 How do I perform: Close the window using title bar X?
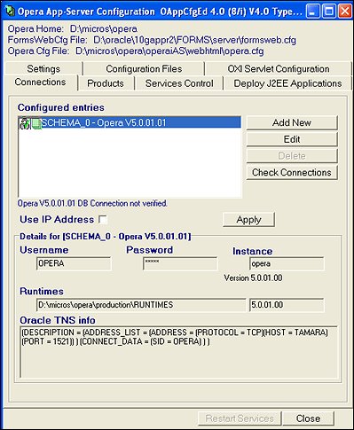tap(345, 12)
